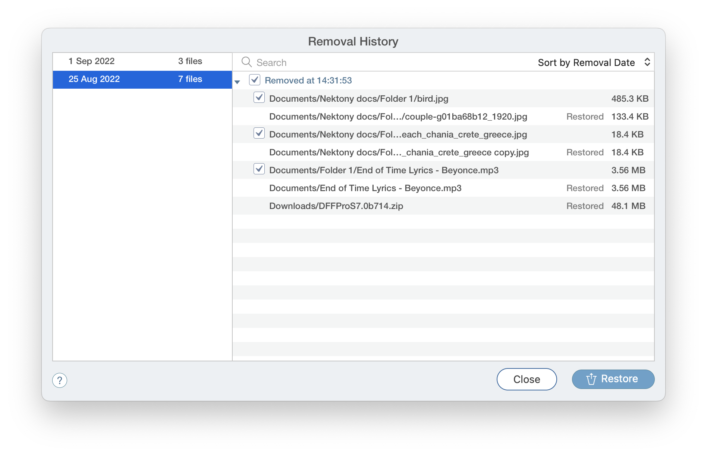Open the Sort by Removal Date dropdown

tap(594, 63)
